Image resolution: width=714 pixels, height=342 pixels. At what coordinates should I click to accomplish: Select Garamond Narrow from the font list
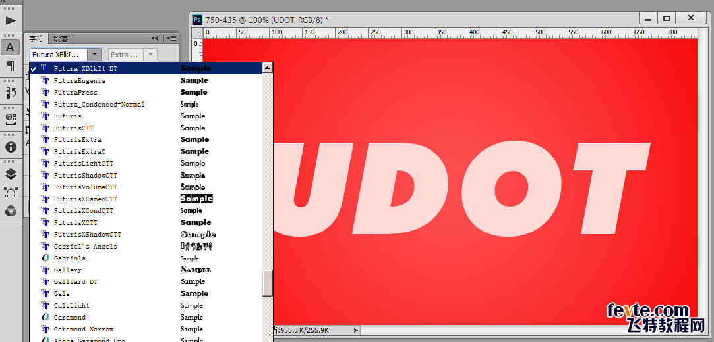coord(84,330)
